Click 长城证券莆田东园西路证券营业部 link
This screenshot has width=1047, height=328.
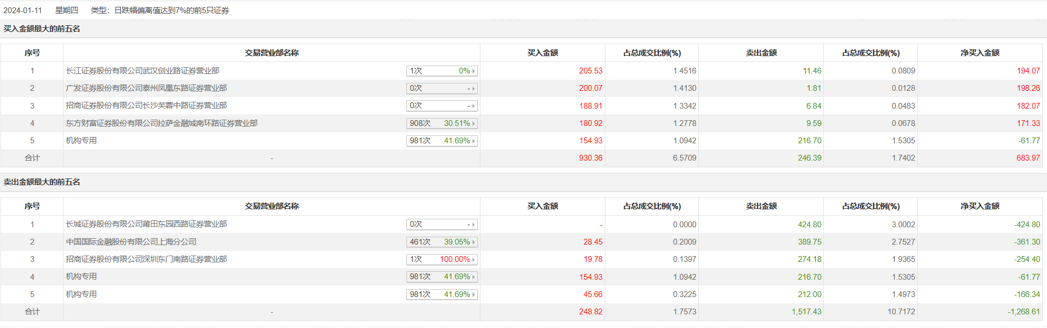(146, 224)
